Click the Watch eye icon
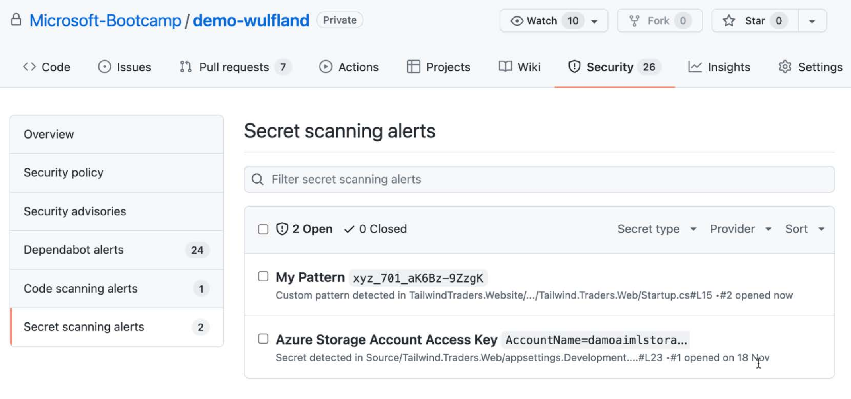 tap(517, 21)
